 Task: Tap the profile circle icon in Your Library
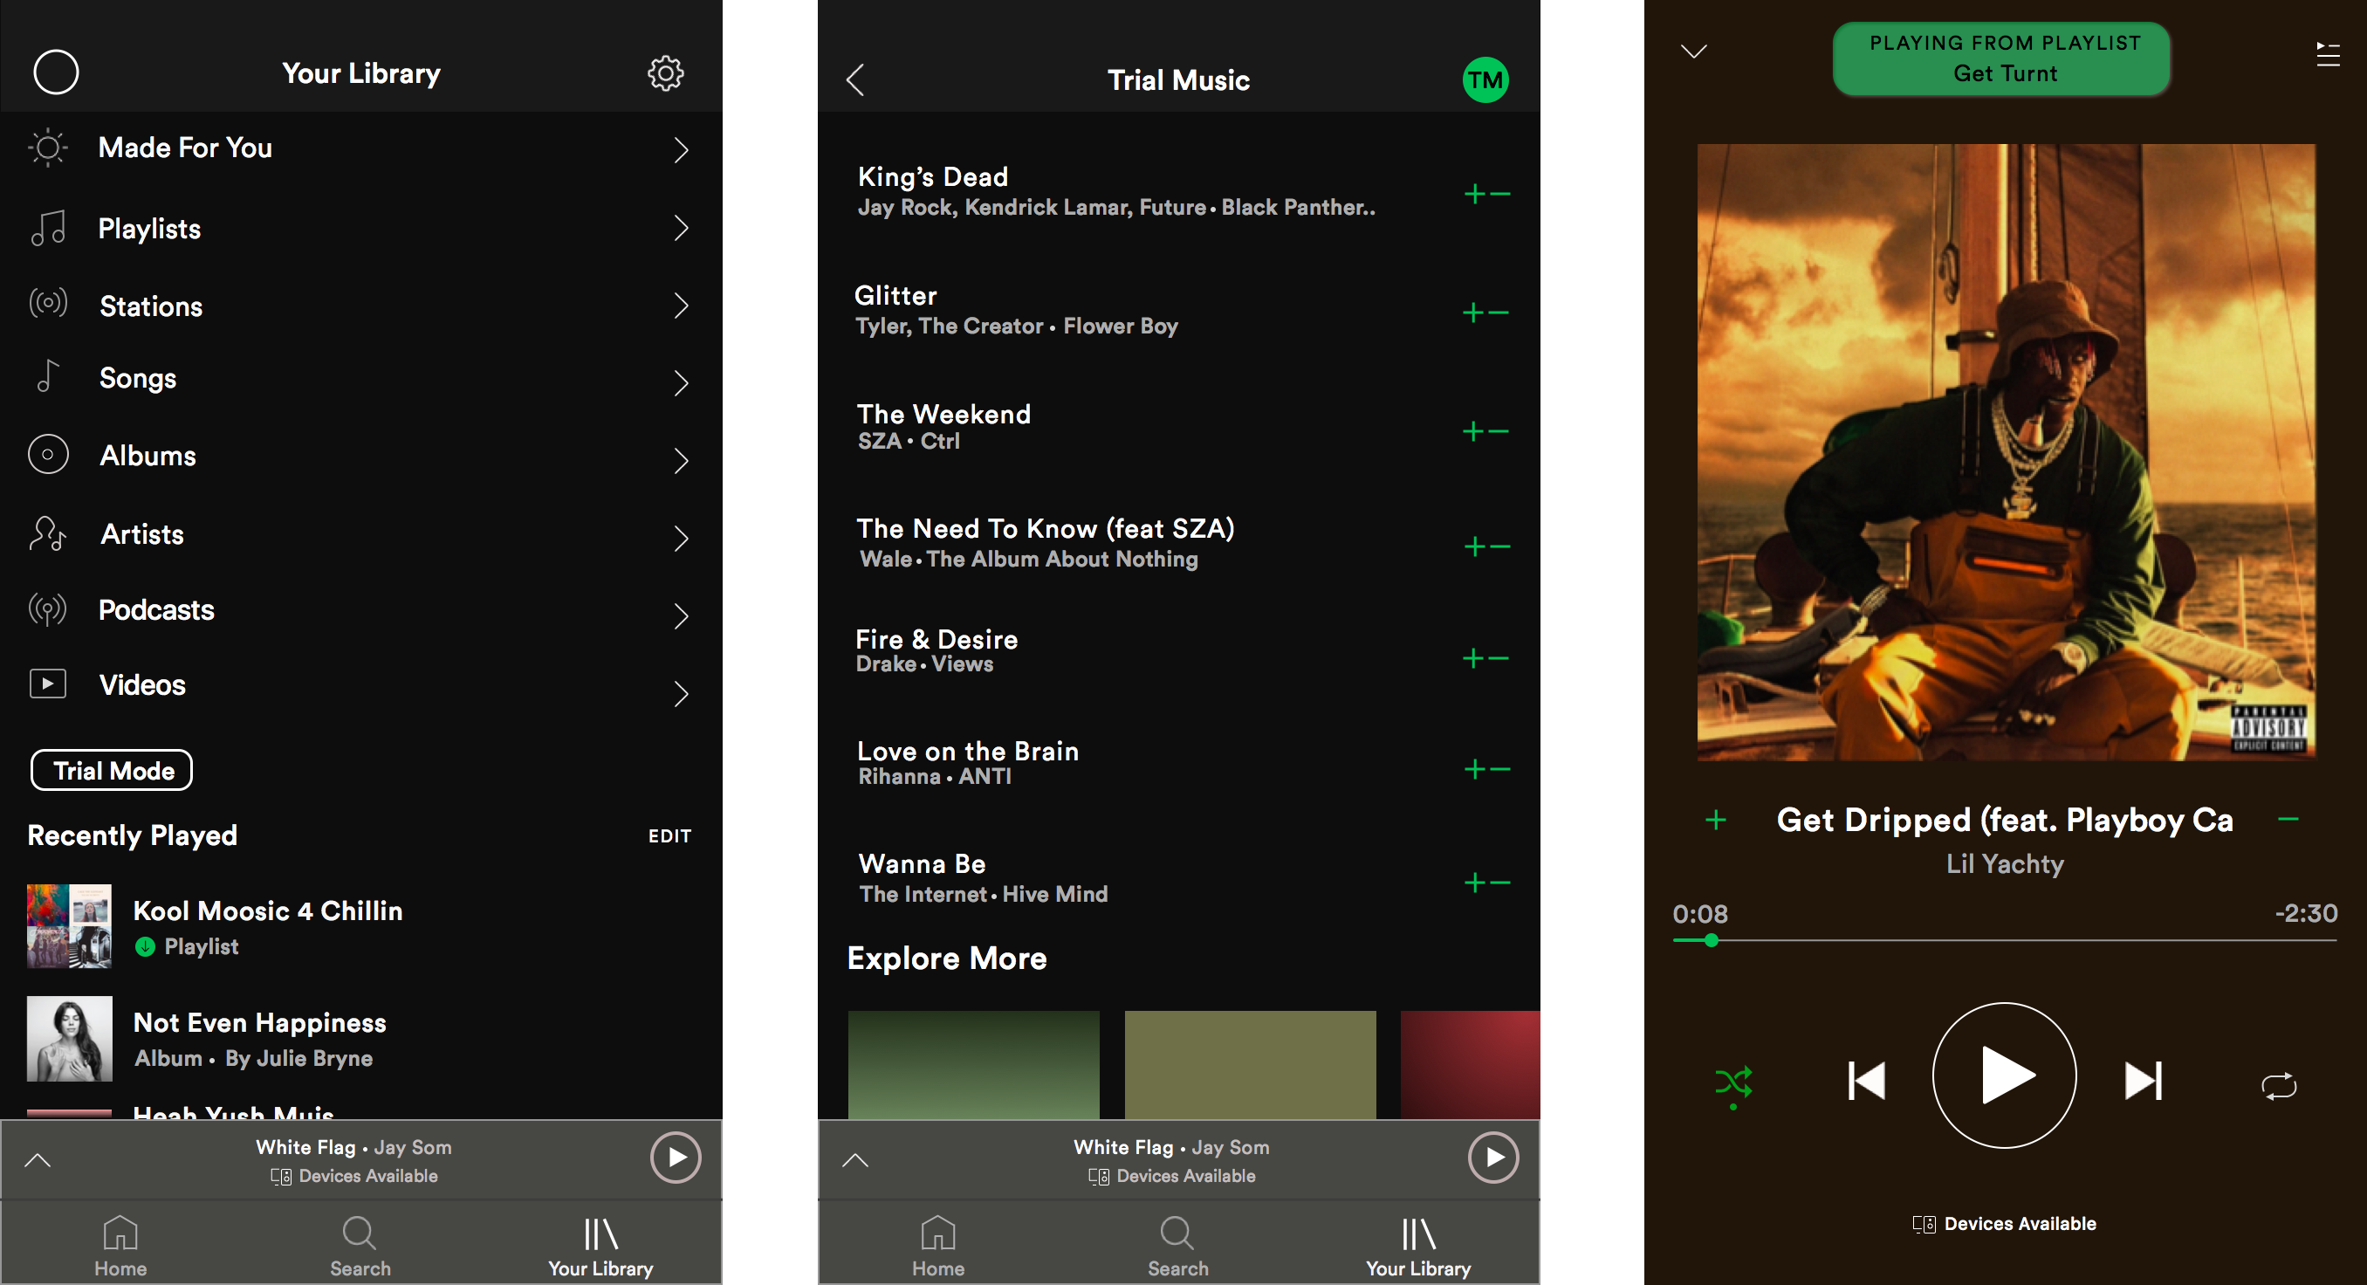pyautogui.click(x=56, y=72)
